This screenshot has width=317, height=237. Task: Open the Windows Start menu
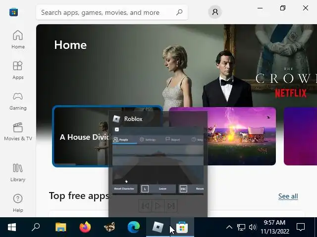click(x=12, y=227)
